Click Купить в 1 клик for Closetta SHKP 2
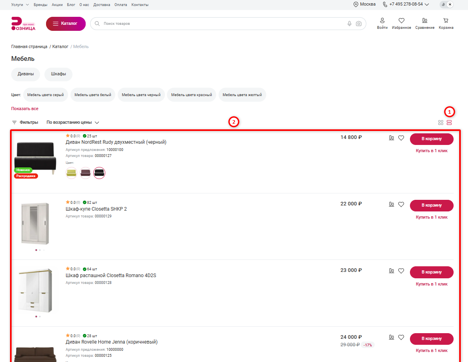Image resolution: width=468 pixels, height=362 pixels. click(x=432, y=217)
